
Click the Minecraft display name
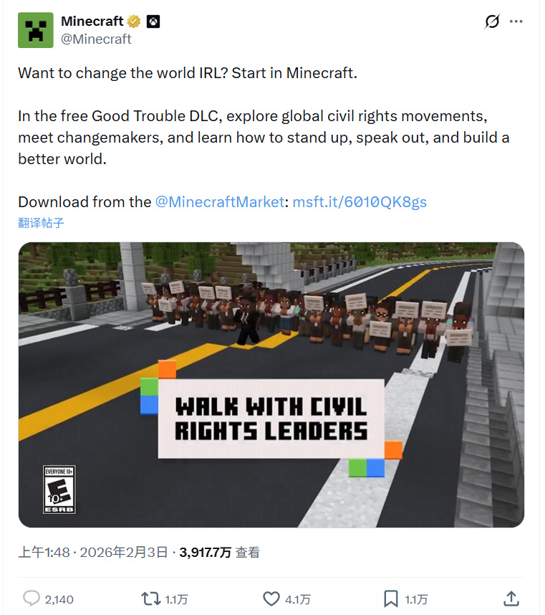(92, 22)
